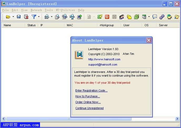
Task: Click the workgroup search magnifier icon
Action: 72,17
